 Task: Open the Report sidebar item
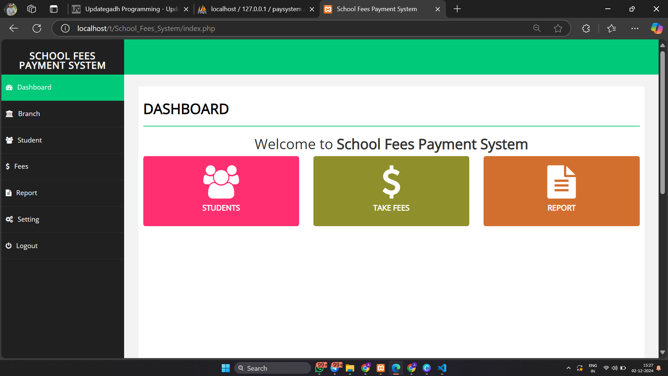pyautogui.click(x=26, y=193)
